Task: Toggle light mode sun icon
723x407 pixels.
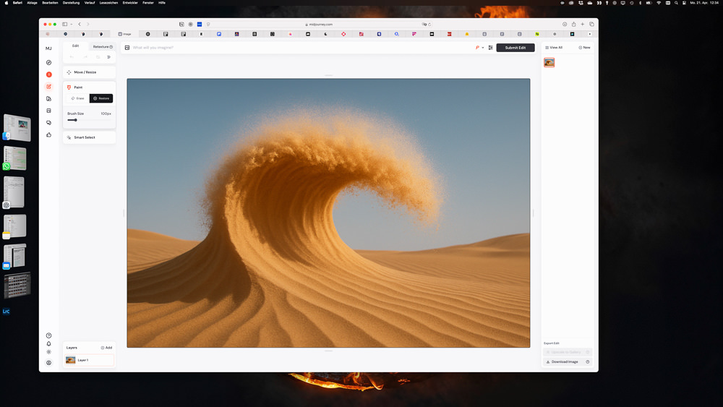Action: (49, 351)
